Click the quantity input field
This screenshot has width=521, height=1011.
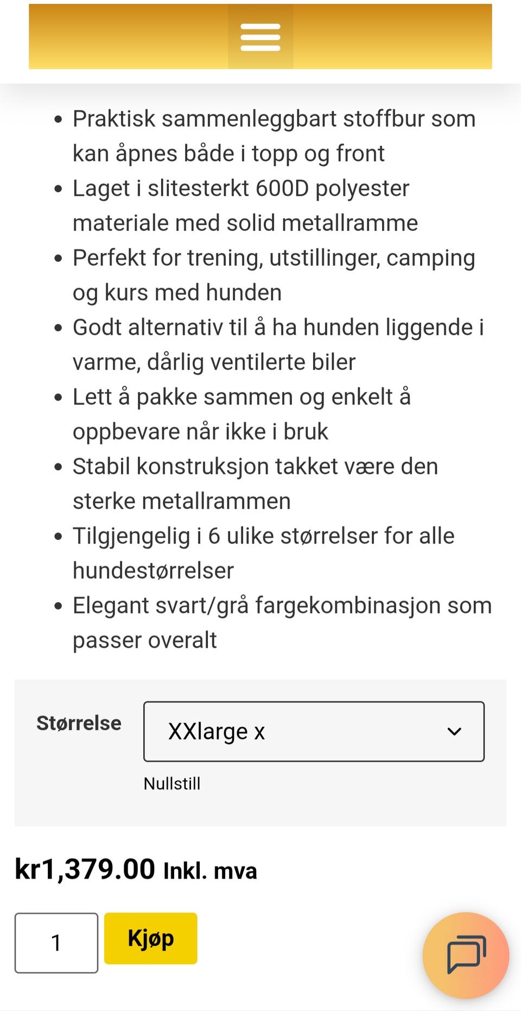click(x=56, y=943)
